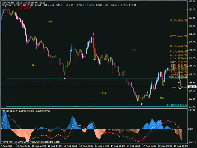This screenshot has height=148, width=197.
Task: Click the 161.95 price axis label
Action: 192,18
